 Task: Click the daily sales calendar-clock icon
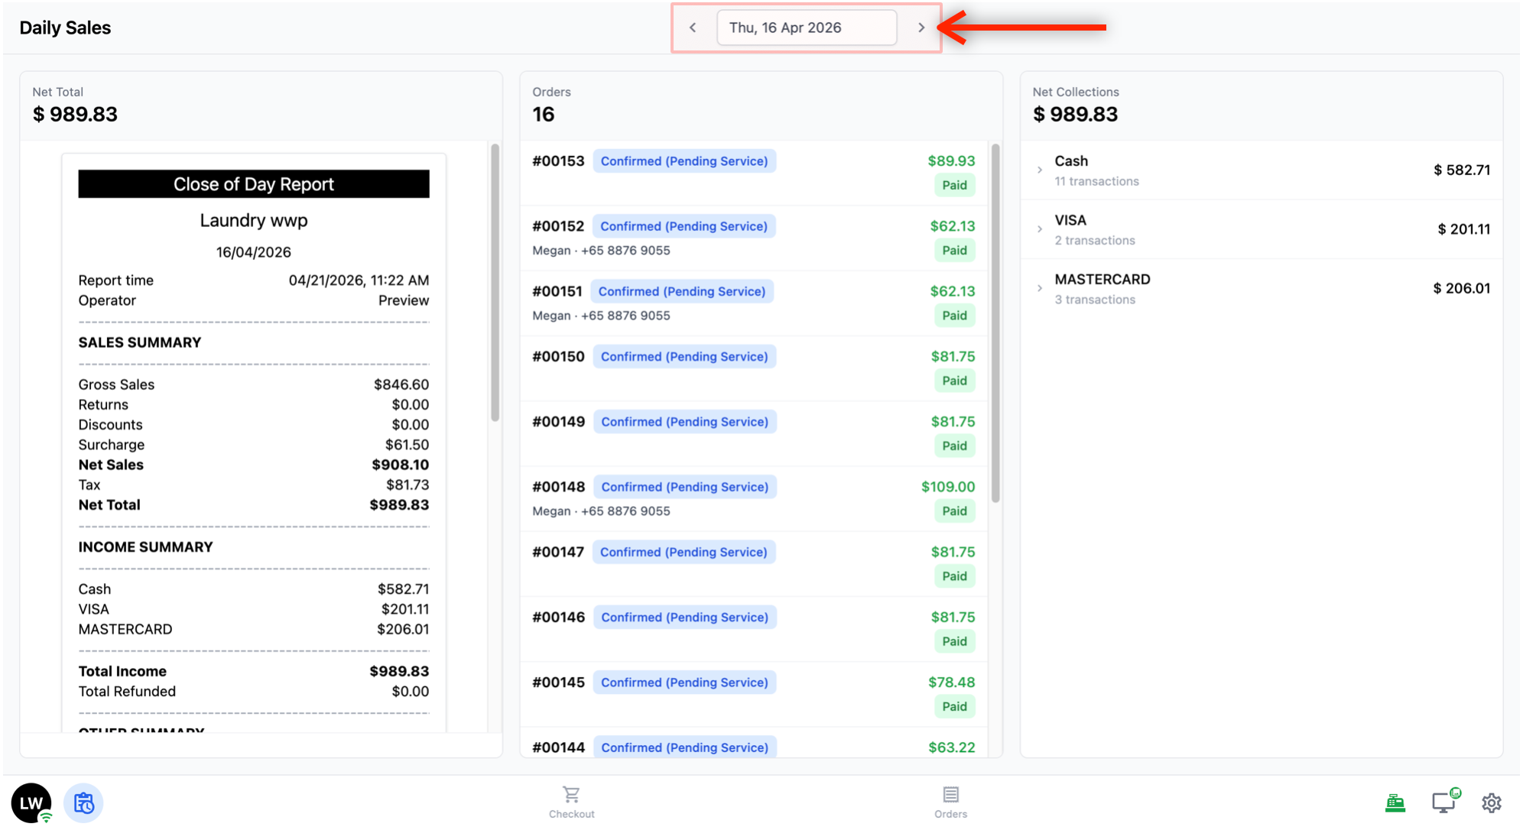83,803
